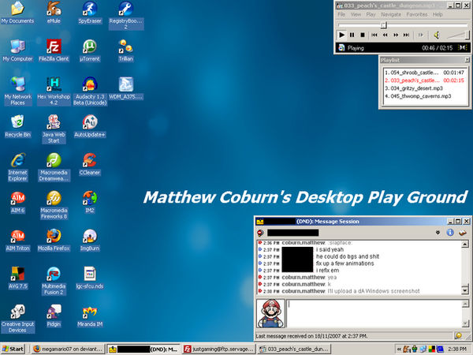Select the ImgBurn desktop icon
The height and width of the screenshot is (355, 473).
pyautogui.click(x=90, y=240)
